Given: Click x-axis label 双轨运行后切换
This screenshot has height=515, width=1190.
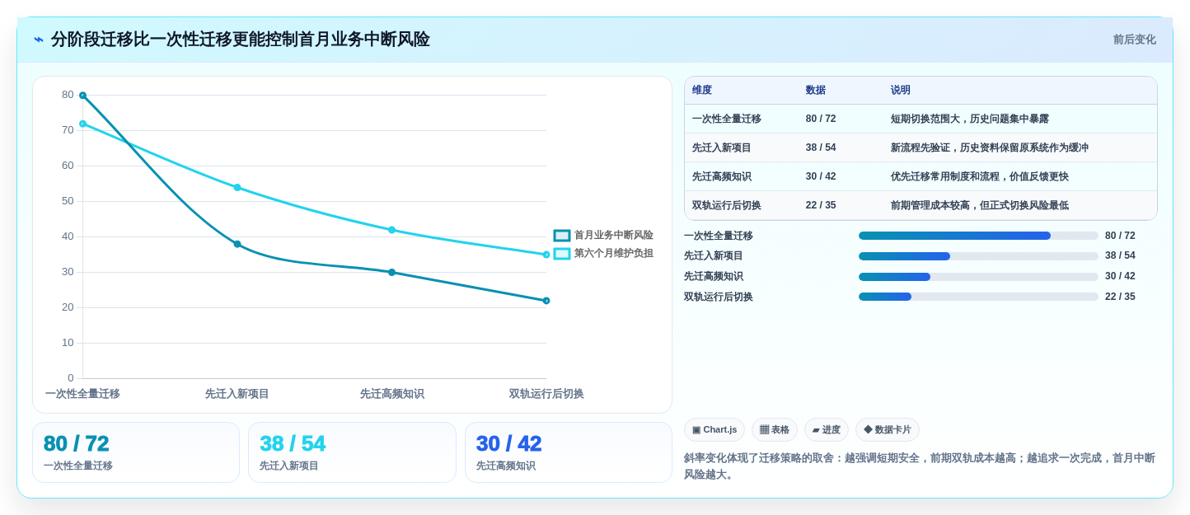Looking at the screenshot, I should coord(546,394).
